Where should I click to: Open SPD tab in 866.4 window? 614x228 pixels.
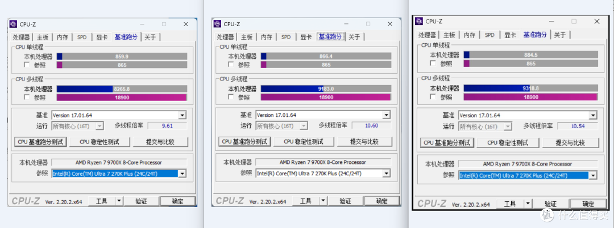pos(286,37)
